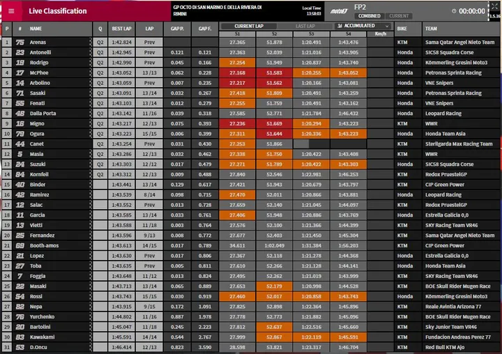This screenshot has width=502, height=354.
Task: Click Kawakami's orange S3 time 1:22.119
Action: [x=311, y=337]
